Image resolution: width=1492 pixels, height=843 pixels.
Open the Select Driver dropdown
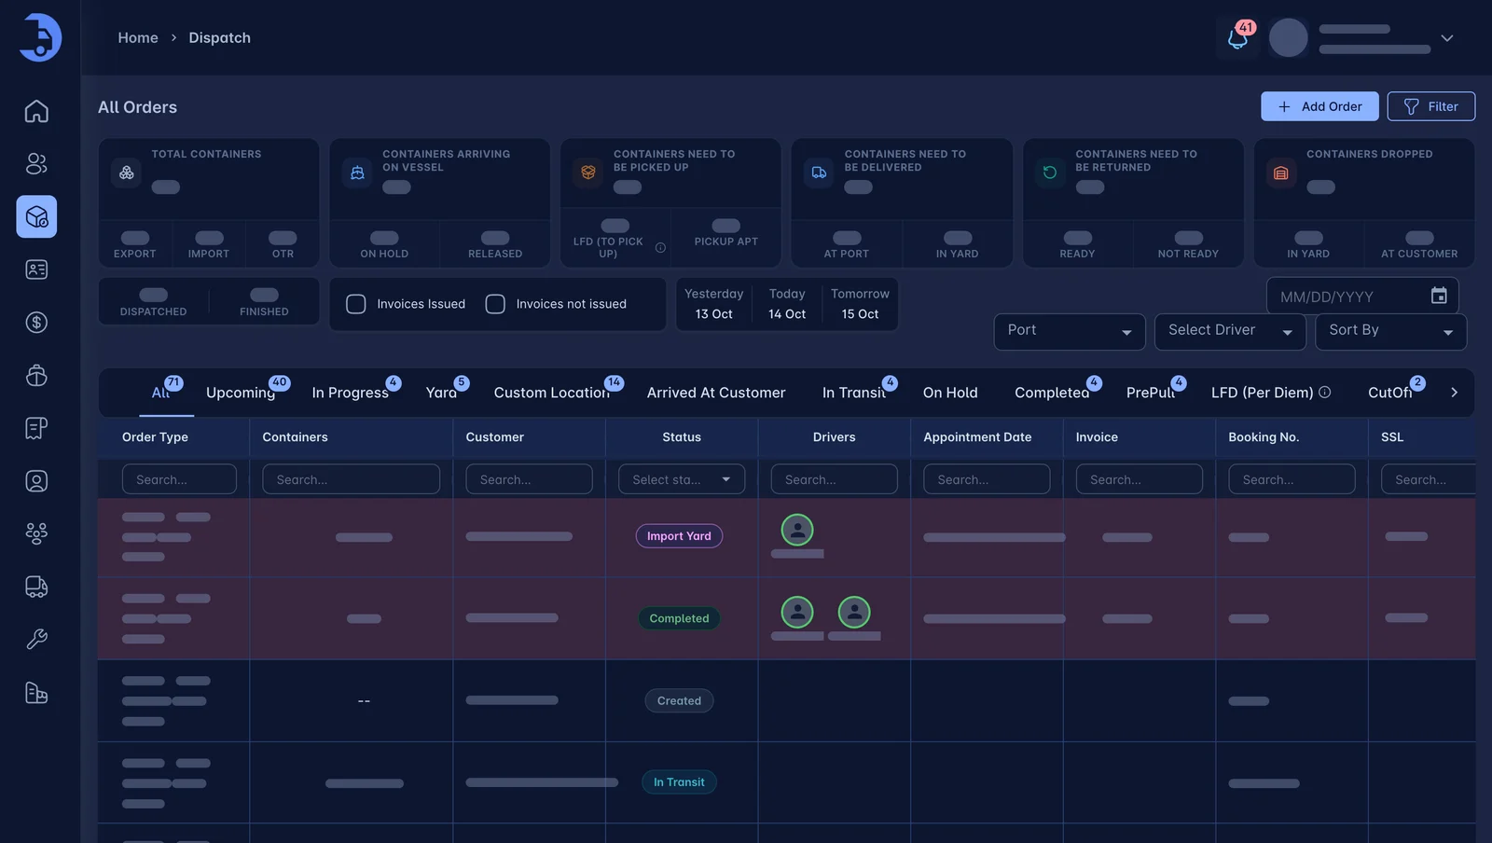coord(1230,331)
